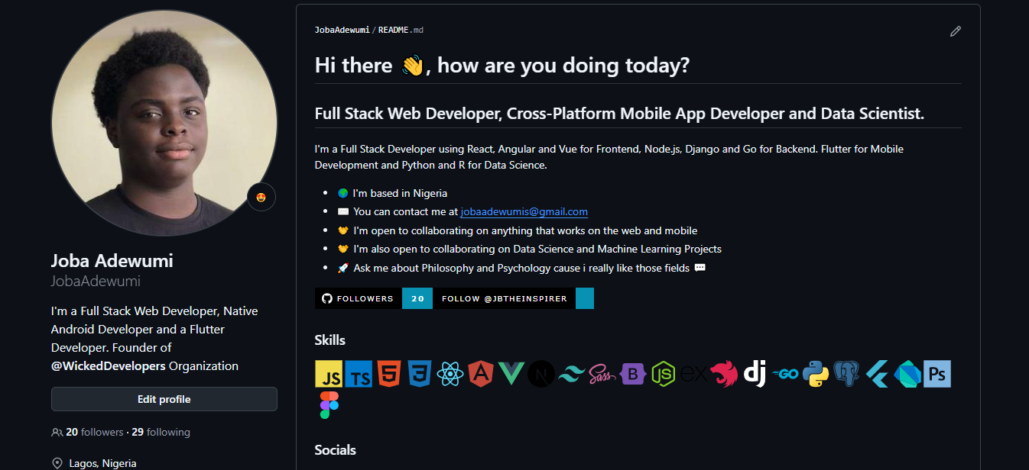Click the Django logo icon
Image resolution: width=1029 pixels, height=470 pixels.
[x=755, y=374]
